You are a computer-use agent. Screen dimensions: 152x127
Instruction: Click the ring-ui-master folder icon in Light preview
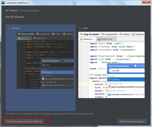(82, 34)
